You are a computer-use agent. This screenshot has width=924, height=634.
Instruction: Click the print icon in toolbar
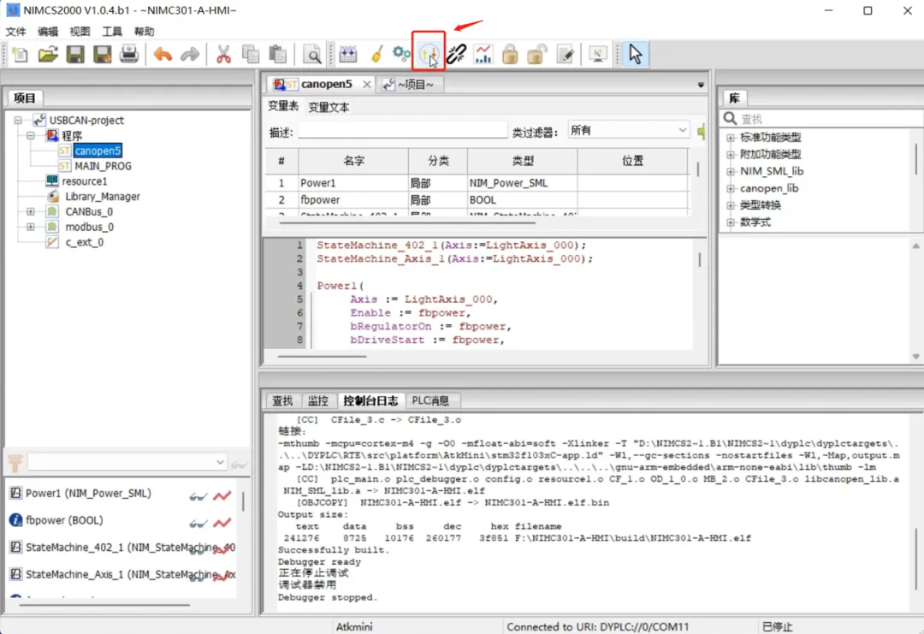pos(129,54)
